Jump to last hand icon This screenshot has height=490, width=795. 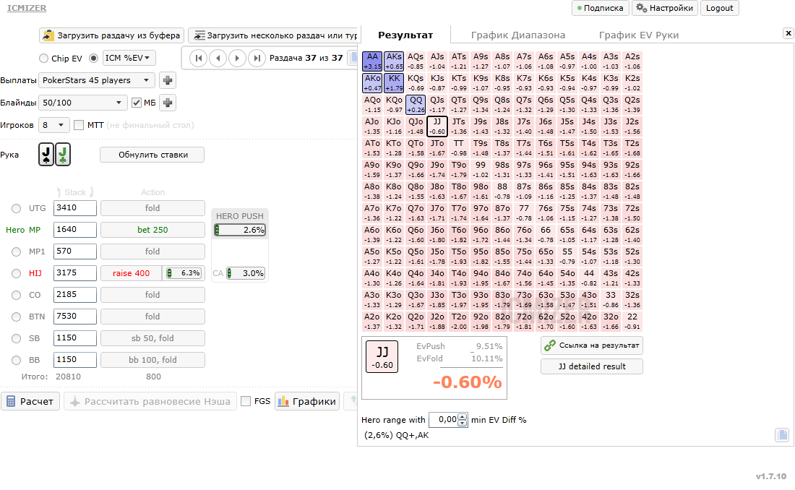pos(257,59)
